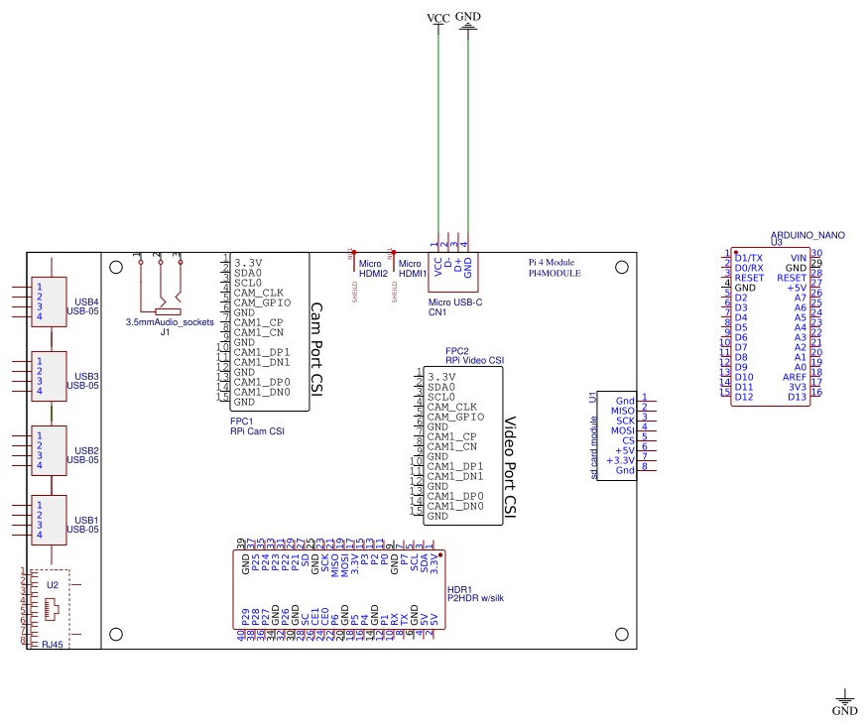Select the RJ45 Ethernet jack symbol U2
This screenshot has width=868, height=727.
[51, 609]
